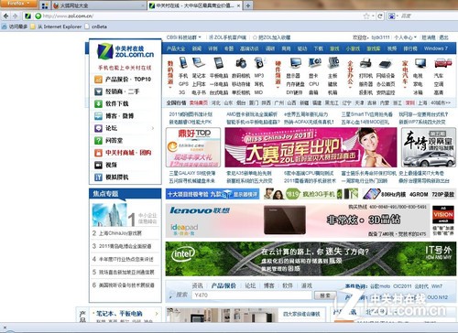Click the Lenovo ideapad advertisement banner
This screenshot has height=333, width=458.
click(298, 220)
